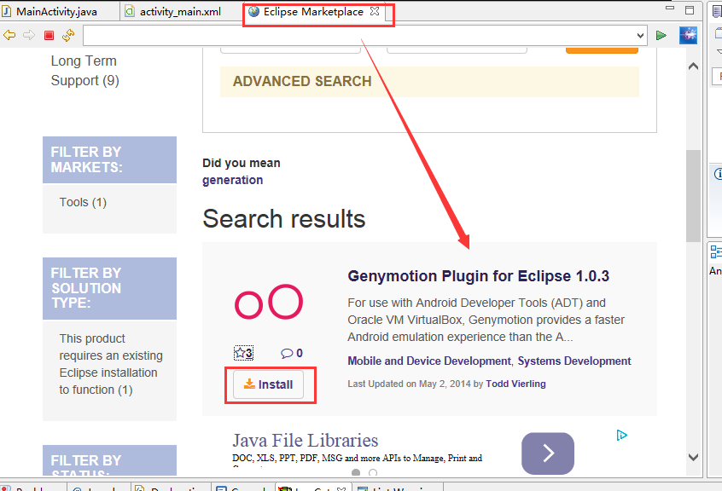Go back with the yellow left arrow
Screen dimensions: 722x491
9,35
